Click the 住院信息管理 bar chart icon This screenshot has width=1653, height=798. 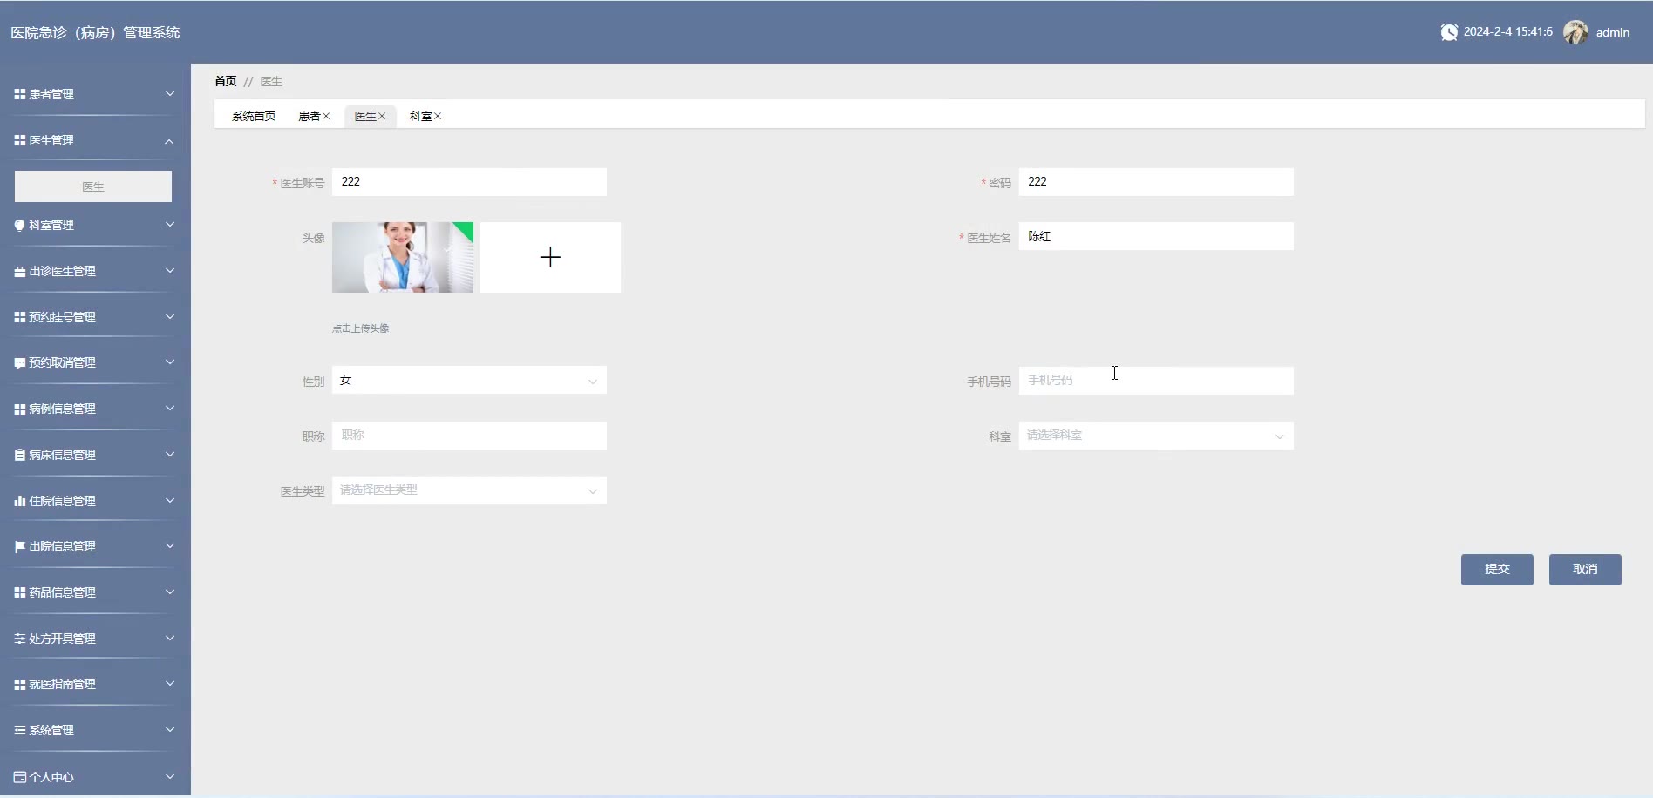pos(19,501)
